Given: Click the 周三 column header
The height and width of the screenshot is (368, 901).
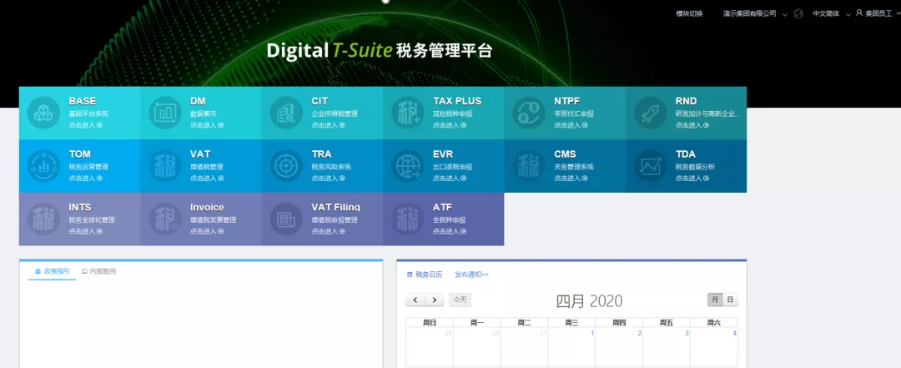Looking at the screenshot, I should (571, 323).
